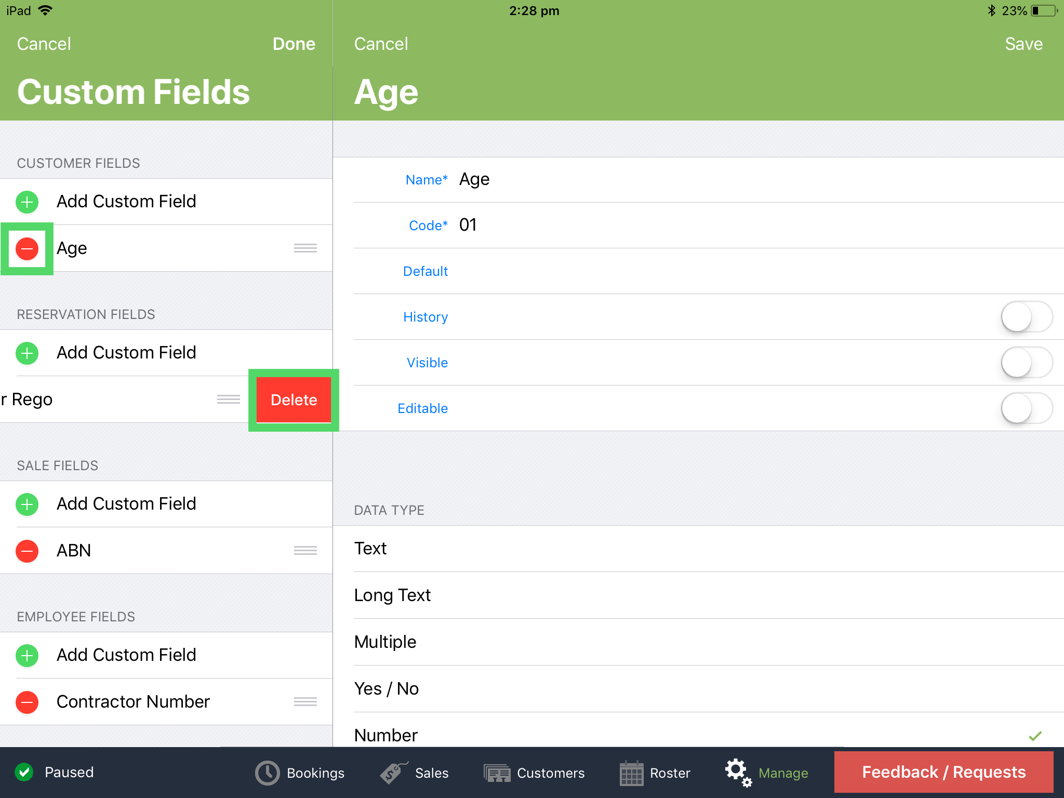Open Roster via the calendar icon

(632, 773)
